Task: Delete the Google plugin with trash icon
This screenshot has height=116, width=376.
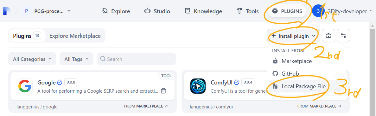Action: (x=163, y=91)
